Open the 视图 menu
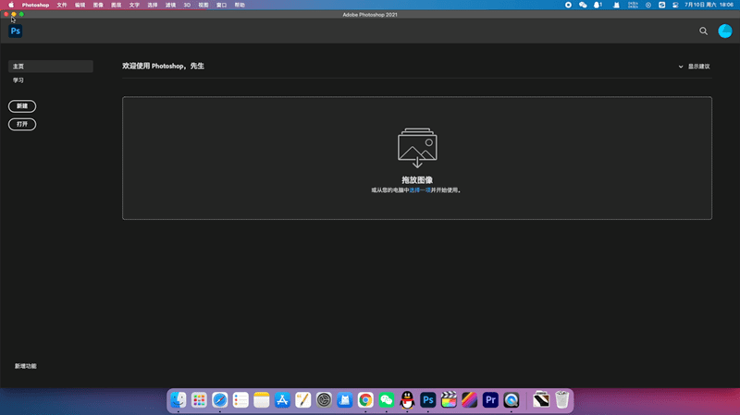This screenshot has height=415, width=740. pos(203,5)
